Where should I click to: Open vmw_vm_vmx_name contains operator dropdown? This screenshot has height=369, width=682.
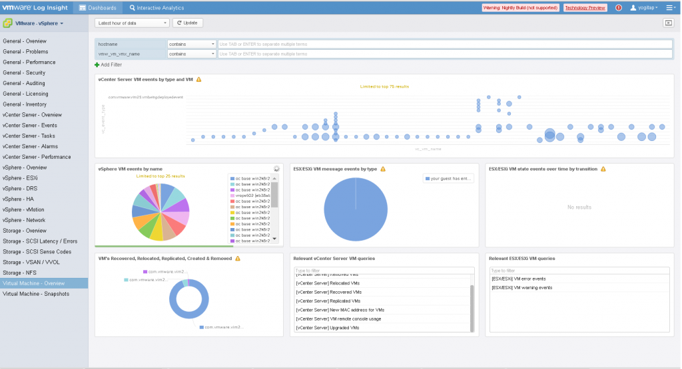[x=191, y=55]
